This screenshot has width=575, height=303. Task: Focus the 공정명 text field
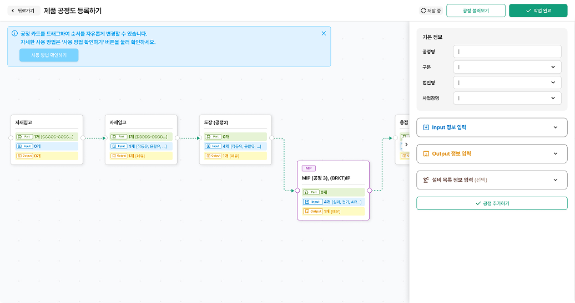(507, 52)
